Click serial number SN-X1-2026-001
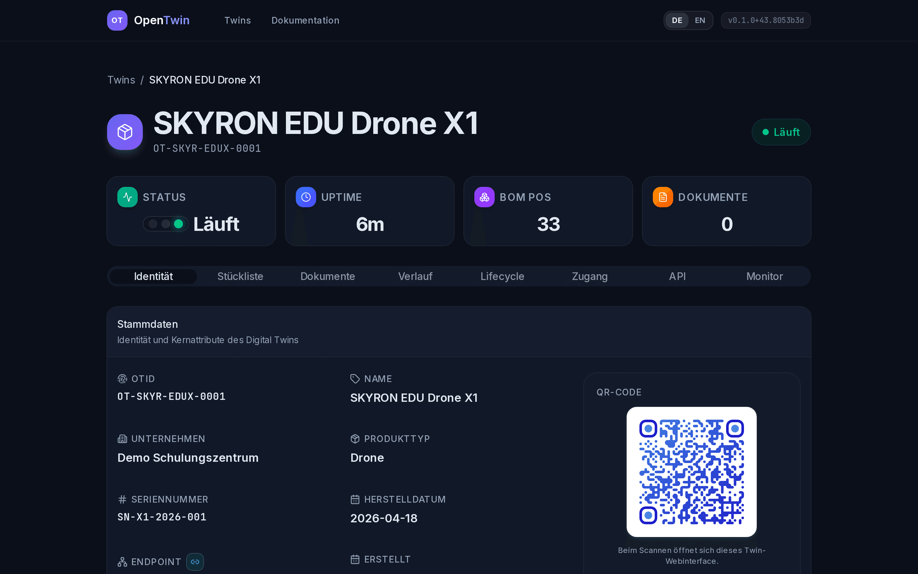Screen dimensions: 918x574 pyautogui.click(x=162, y=517)
